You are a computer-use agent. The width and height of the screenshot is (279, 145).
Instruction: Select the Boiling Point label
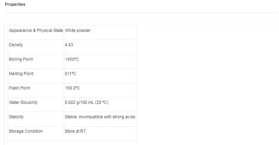[x=21, y=59]
